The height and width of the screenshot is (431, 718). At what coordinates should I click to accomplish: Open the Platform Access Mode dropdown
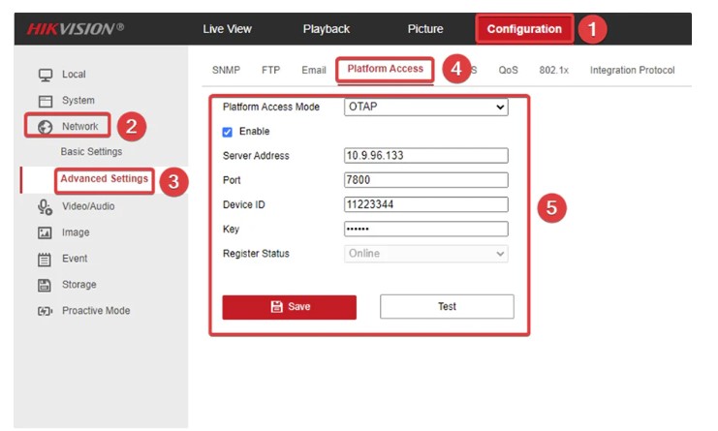(x=425, y=108)
